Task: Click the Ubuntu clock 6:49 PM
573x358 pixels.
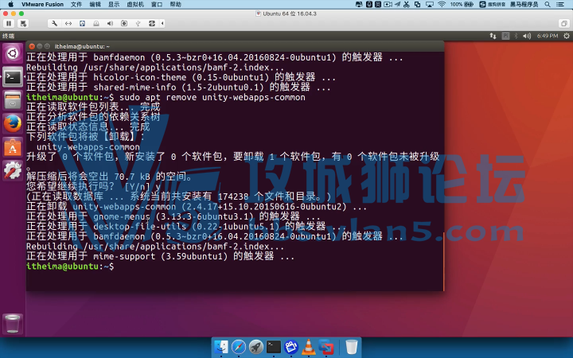Action: tap(548, 36)
